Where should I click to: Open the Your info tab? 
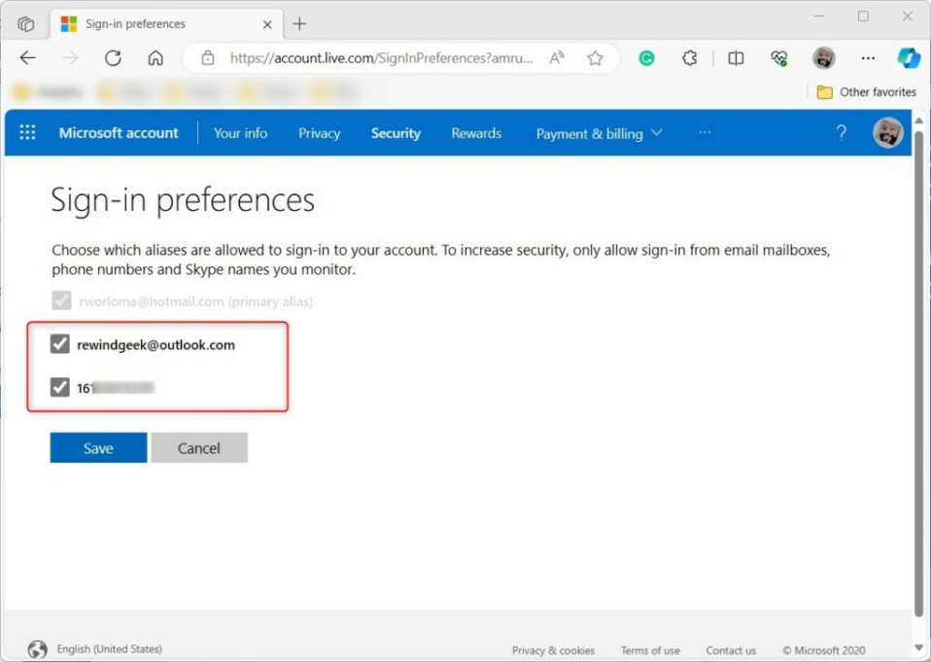[x=240, y=133]
